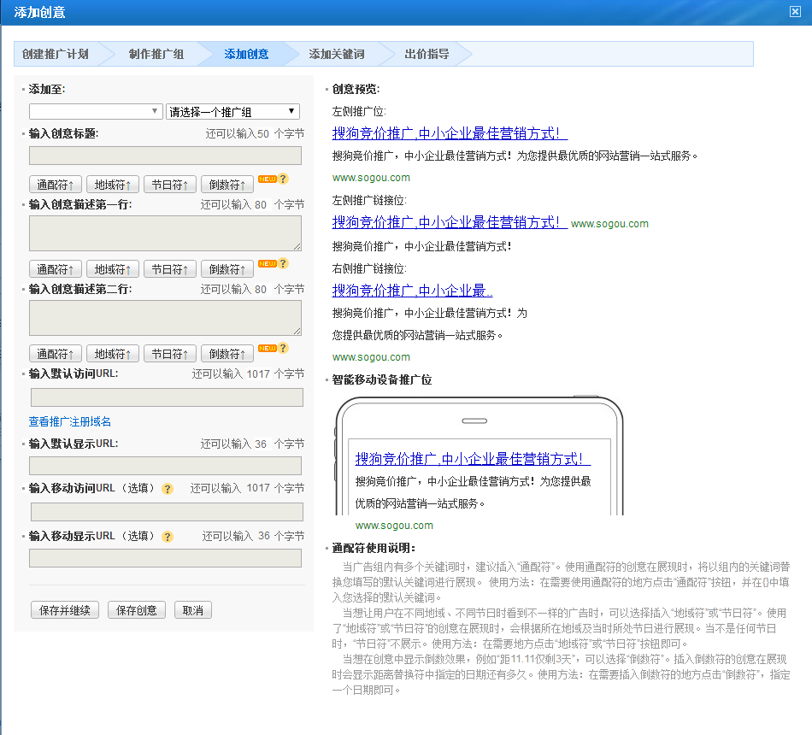Insert 倒数符 into description line one
812x735 pixels.
click(227, 269)
